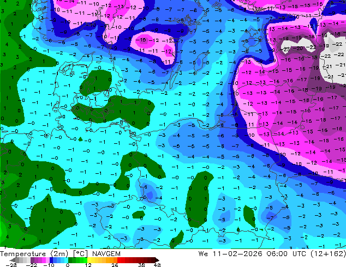Viewport: 346px width, 267px height.
Task: Click the 38 legend value
Action: (142, 265)
